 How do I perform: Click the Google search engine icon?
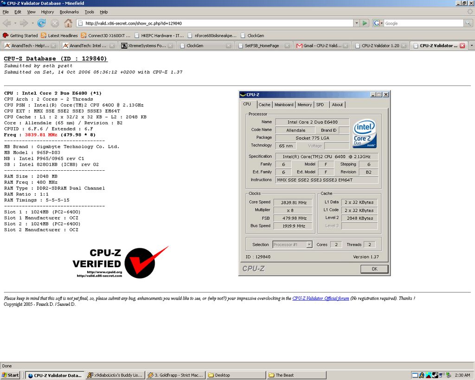(377, 23)
